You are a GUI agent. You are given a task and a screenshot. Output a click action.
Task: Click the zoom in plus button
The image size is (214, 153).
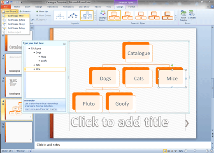click(x=207, y=151)
